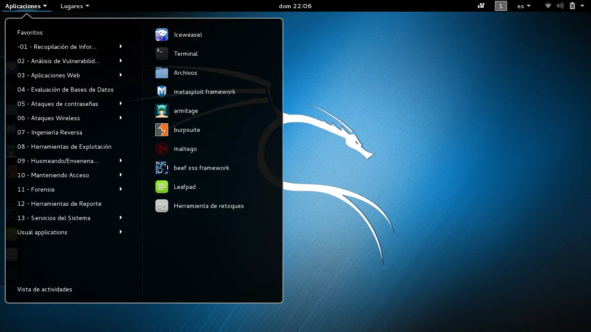Open the Lugares menu
Image resolution: width=591 pixels, height=332 pixels.
click(x=75, y=6)
